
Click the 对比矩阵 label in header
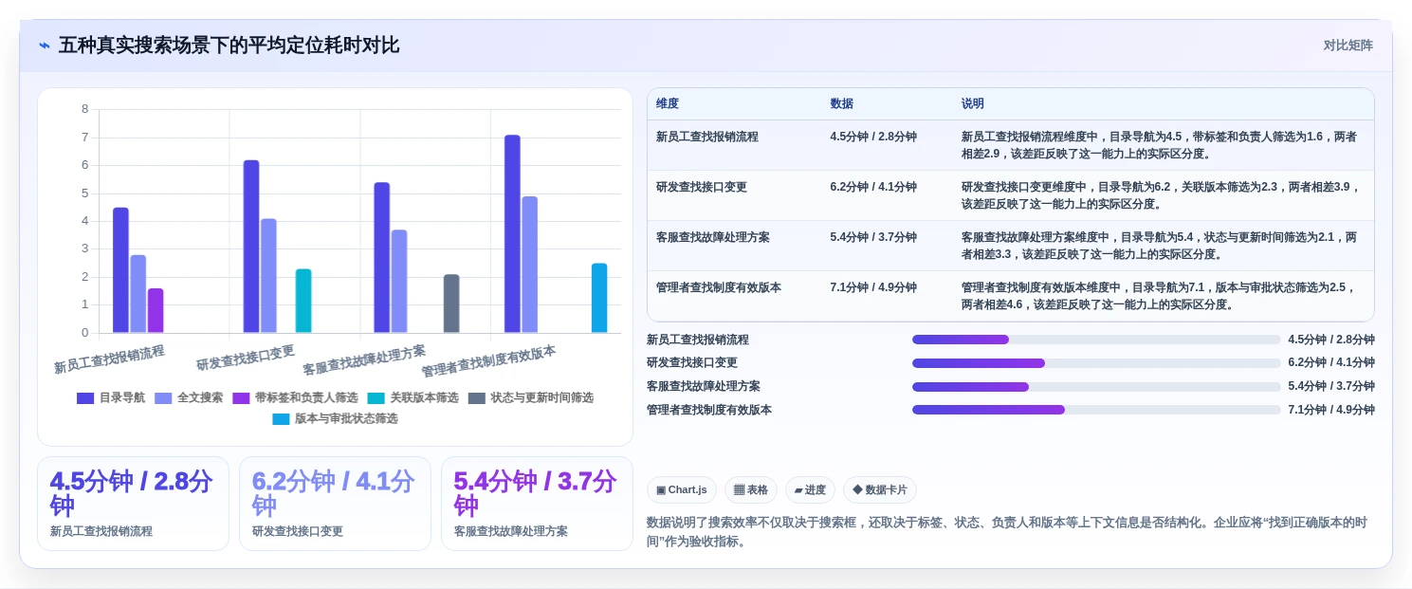pyautogui.click(x=1348, y=46)
